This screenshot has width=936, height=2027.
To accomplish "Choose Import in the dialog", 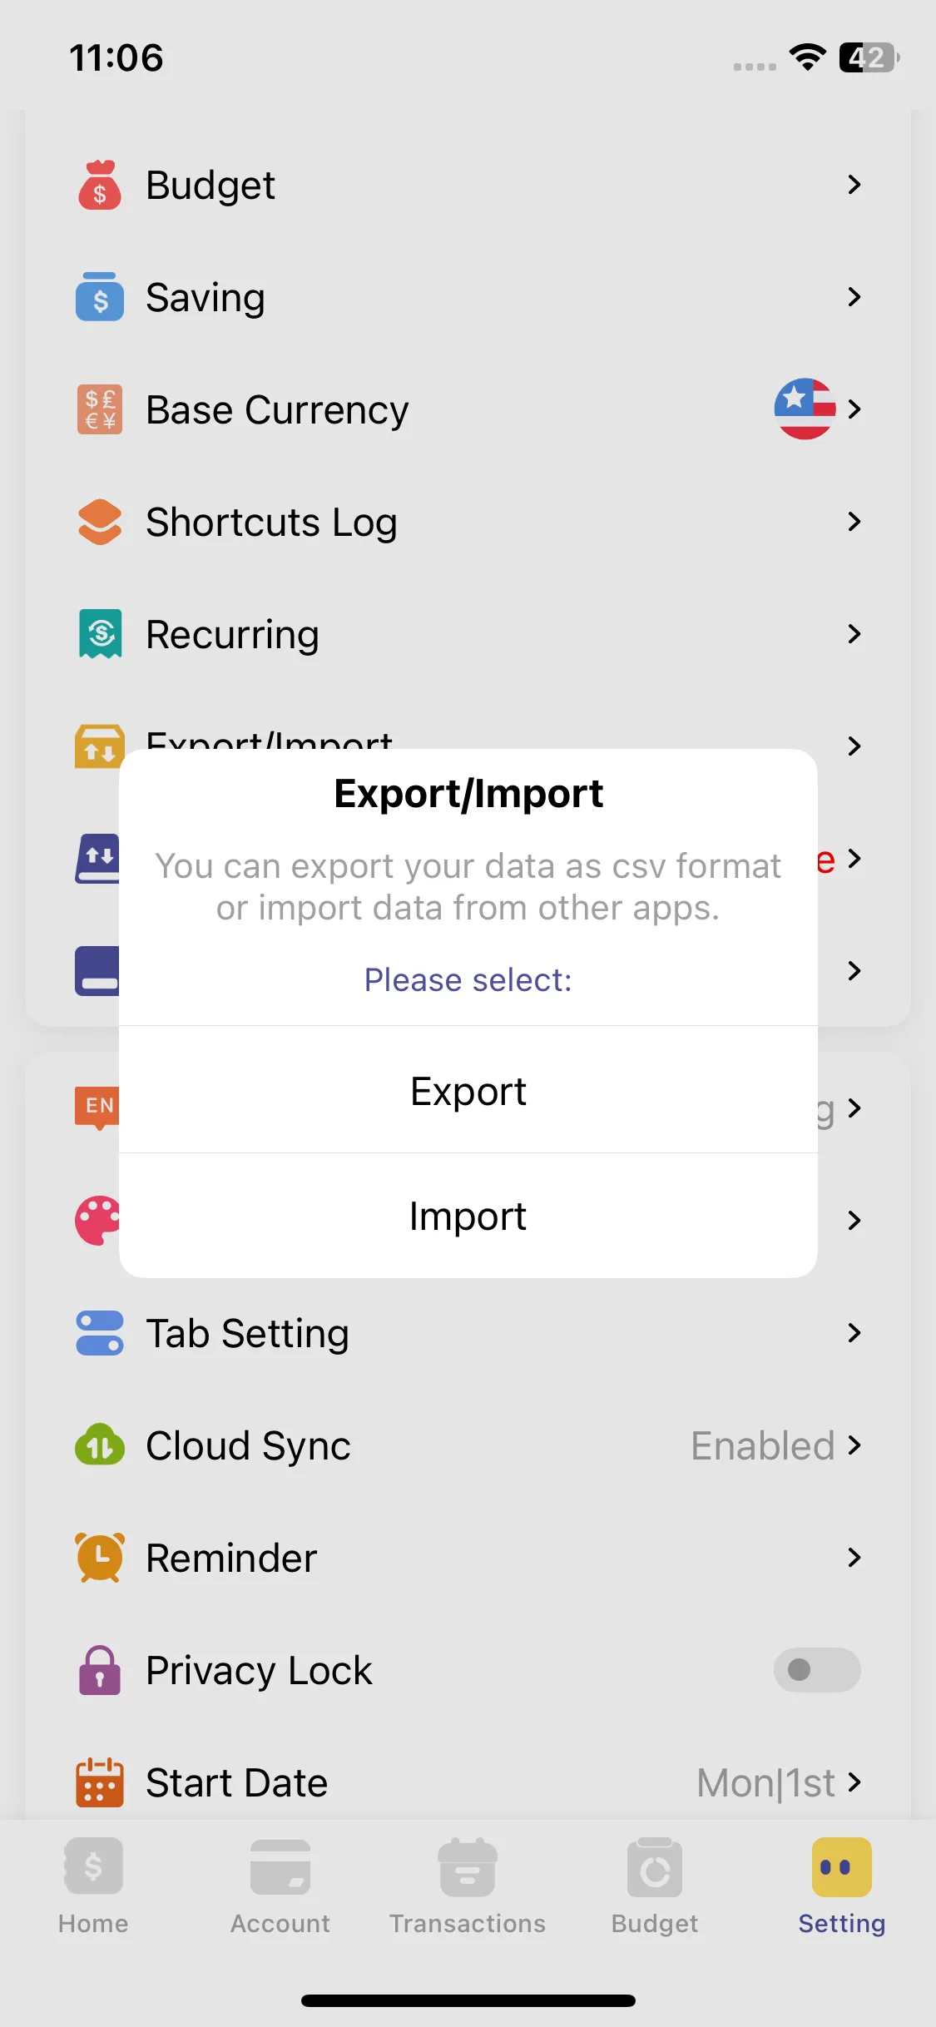I will (x=468, y=1216).
